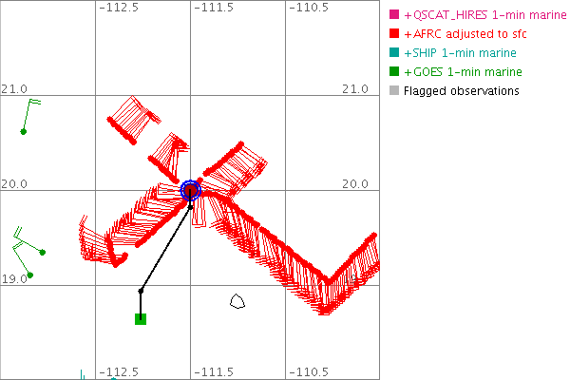Select the green square marker below the track
570x380 pixels.
141,318
